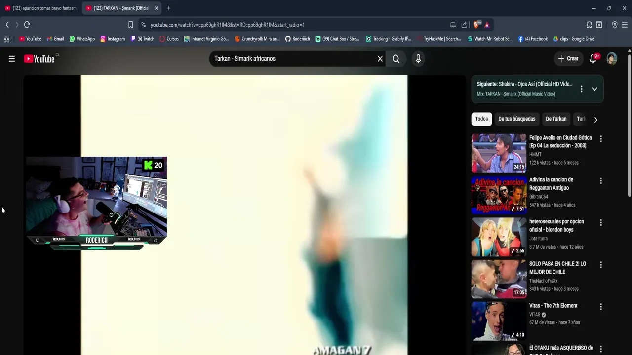Viewport: 632px width, 355px height.
Task: Go to the YouTube home logo
Action: pos(39,59)
